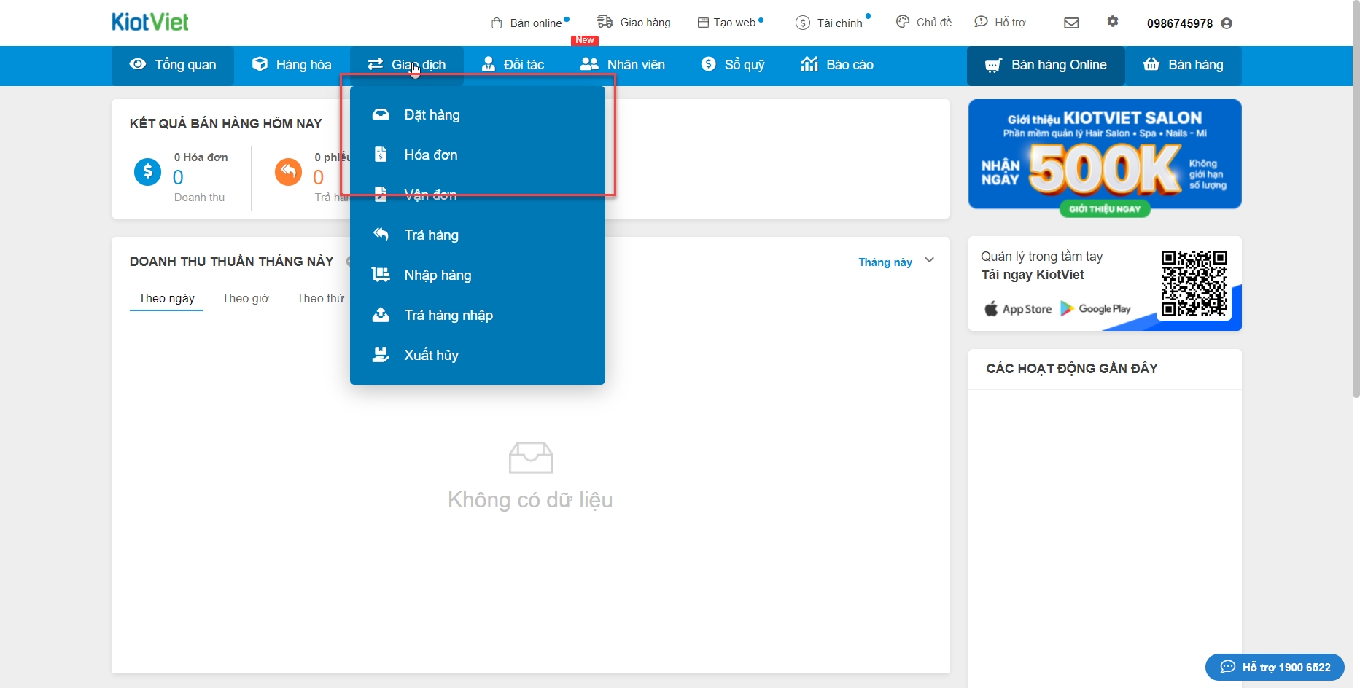Select Đặt hàng from dropdown menu
This screenshot has width=1360, height=688.
coord(432,114)
